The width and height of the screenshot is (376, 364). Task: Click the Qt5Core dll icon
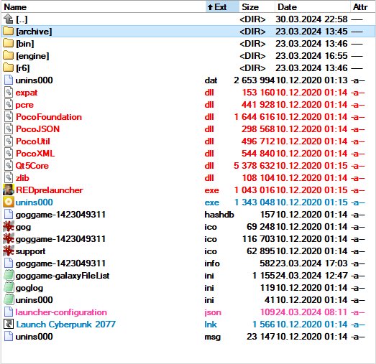(x=9, y=166)
